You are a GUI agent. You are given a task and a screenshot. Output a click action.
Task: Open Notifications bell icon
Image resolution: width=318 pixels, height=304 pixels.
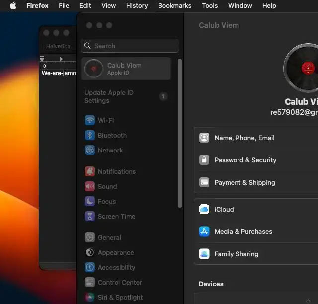point(90,171)
